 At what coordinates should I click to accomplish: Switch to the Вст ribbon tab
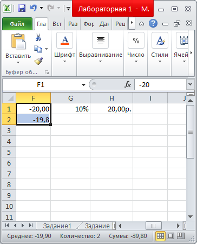57,24
